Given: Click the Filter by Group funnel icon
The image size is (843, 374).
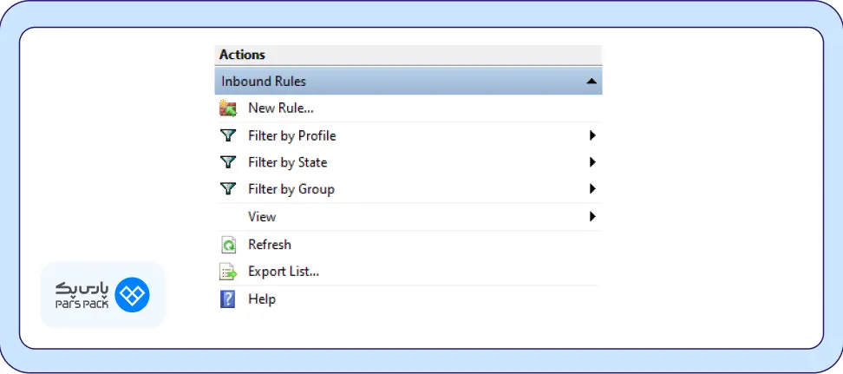Looking at the screenshot, I should point(228,189).
